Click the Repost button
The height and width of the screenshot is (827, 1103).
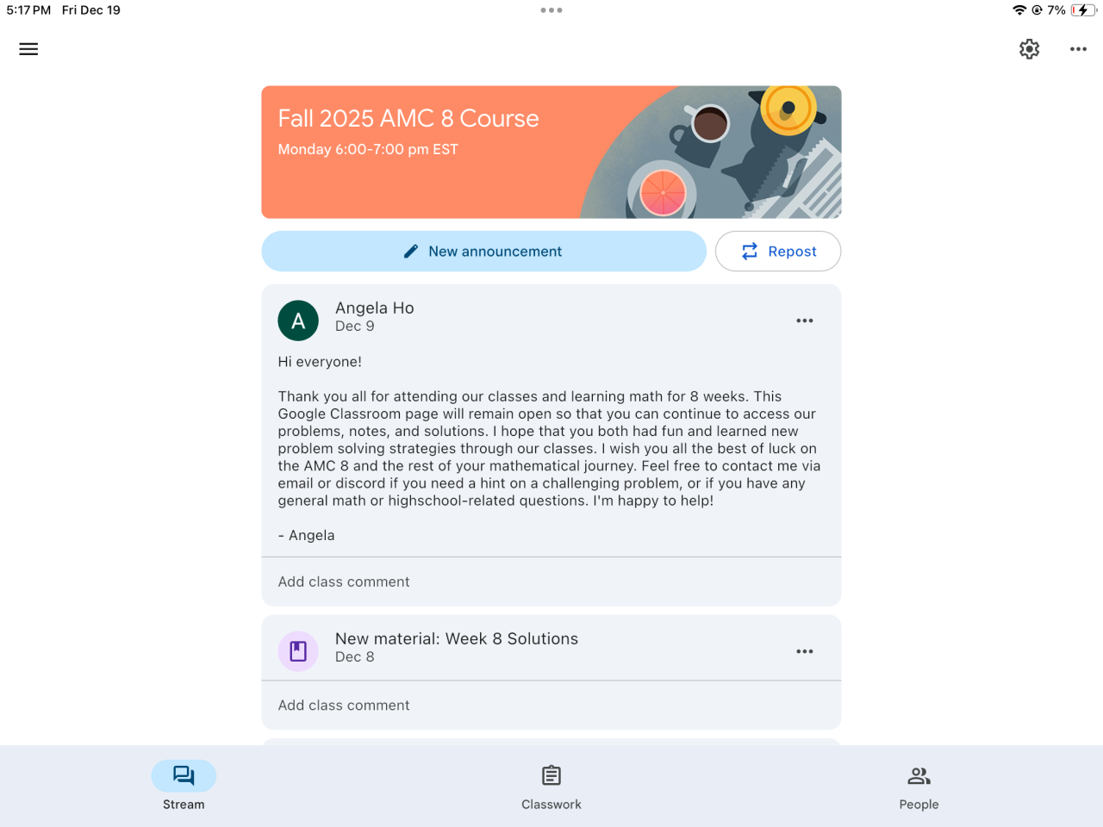[x=778, y=252]
